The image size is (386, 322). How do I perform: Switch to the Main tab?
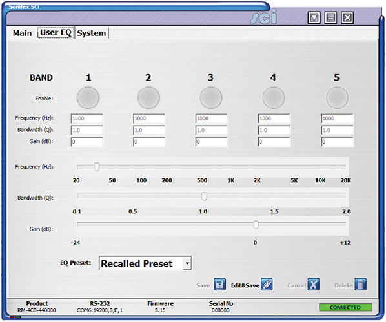click(22, 33)
